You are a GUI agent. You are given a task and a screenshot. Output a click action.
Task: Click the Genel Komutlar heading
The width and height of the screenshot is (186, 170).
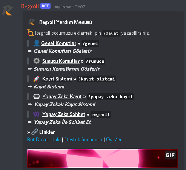click(x=59, y=43)
